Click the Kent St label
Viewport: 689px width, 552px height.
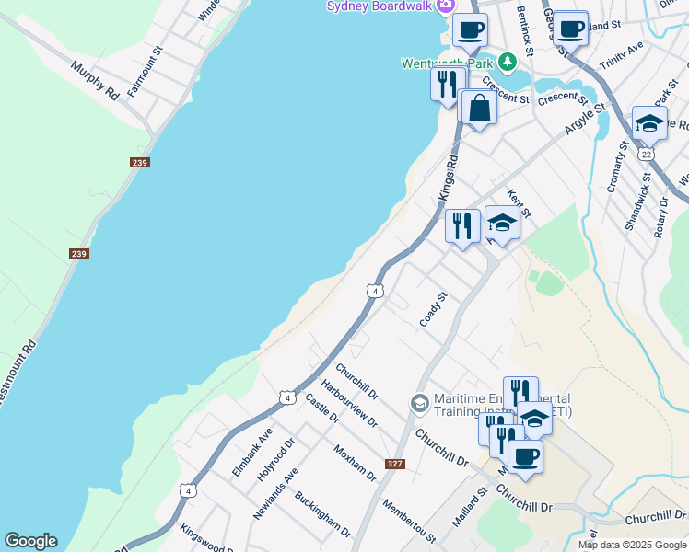519,203
